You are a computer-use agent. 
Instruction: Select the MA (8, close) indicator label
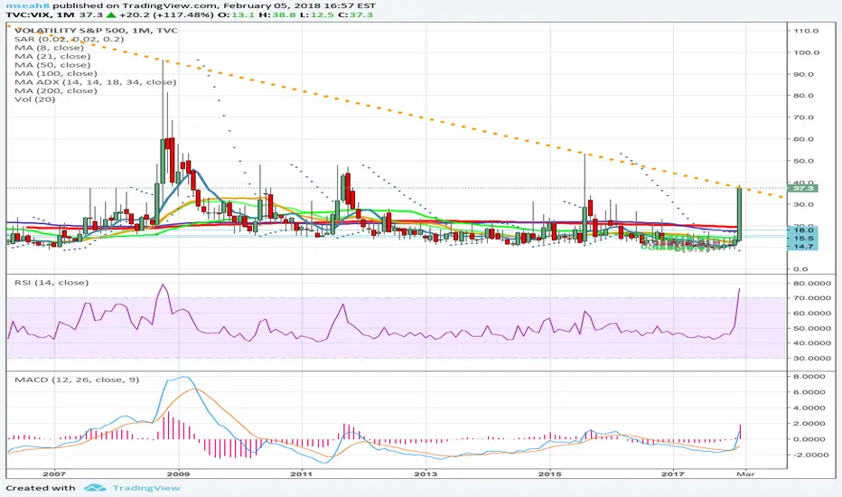[x=50, y=47]
